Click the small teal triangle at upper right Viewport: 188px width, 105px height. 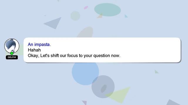126,16
